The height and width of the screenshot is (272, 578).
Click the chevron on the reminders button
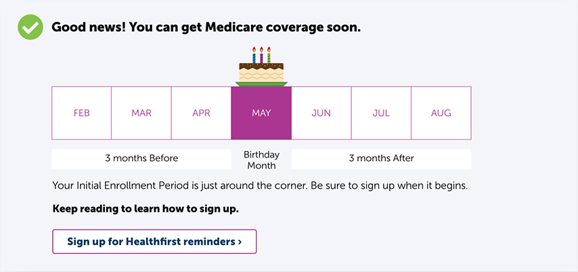240,242
